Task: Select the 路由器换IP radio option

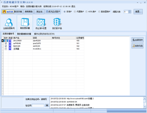Action: click(99, 11)
